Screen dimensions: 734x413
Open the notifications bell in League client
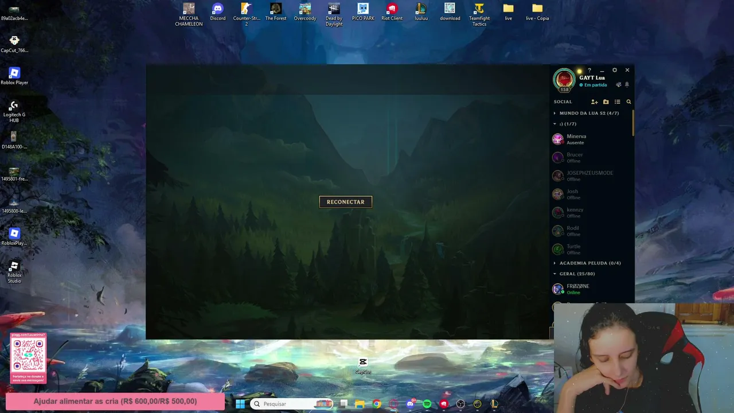click(627, 85)
